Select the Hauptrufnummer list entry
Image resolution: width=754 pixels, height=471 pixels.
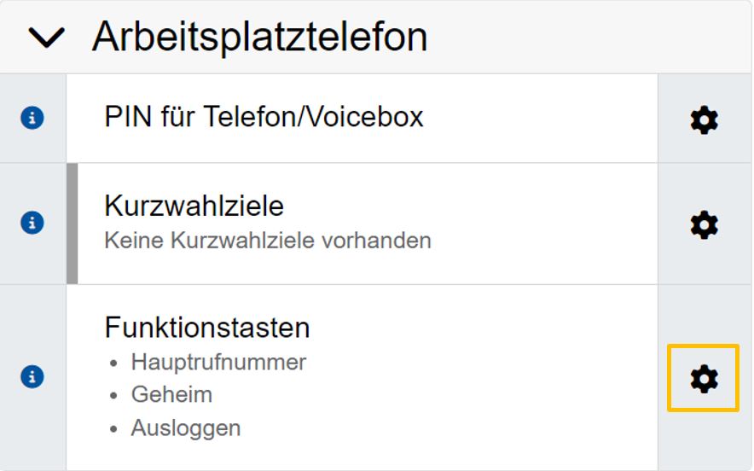(218, 362)
